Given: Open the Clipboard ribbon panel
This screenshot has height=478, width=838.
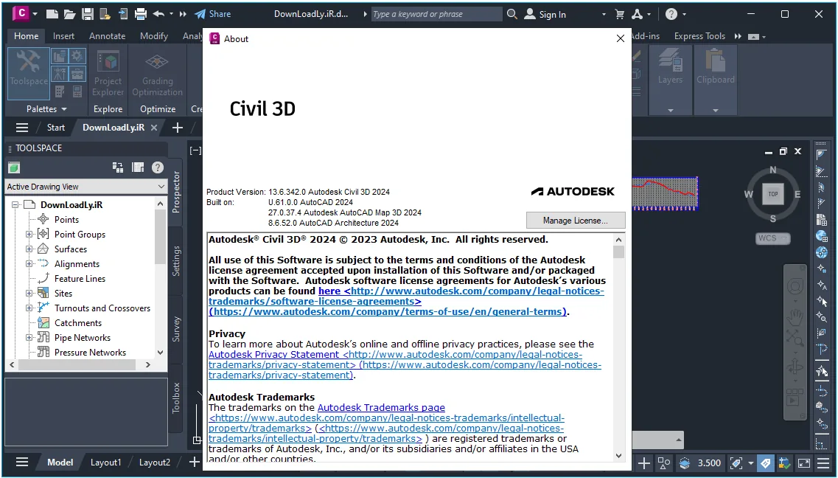Looking at the screenshot, I should (x=715, y=79).
